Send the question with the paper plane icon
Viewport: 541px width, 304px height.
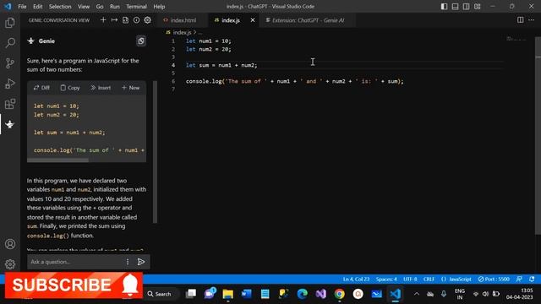pyautogui.click(x=141, y=262)
